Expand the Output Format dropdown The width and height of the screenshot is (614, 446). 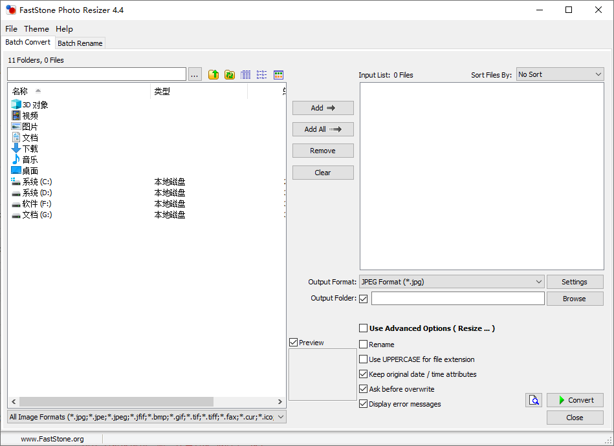pyautogui.click(x=452, y=282)
